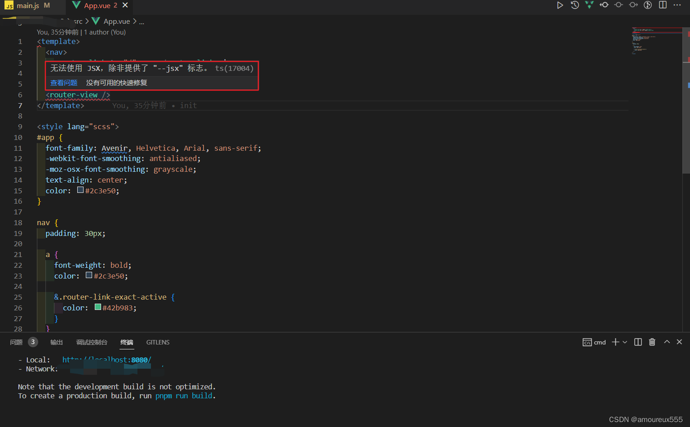This screenshot has width=690, height=427.
Task: Open the 输出 output tab
Action: coord(57,342)
